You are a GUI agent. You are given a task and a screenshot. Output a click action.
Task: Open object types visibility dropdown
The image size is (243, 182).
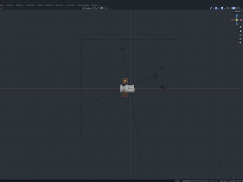point(212,8)
